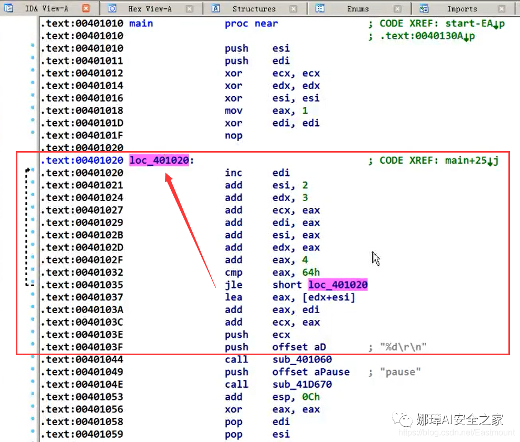Click the highlighted loc_401020 label definition
The image size is (520, 442).
click(x=159, y=160)
